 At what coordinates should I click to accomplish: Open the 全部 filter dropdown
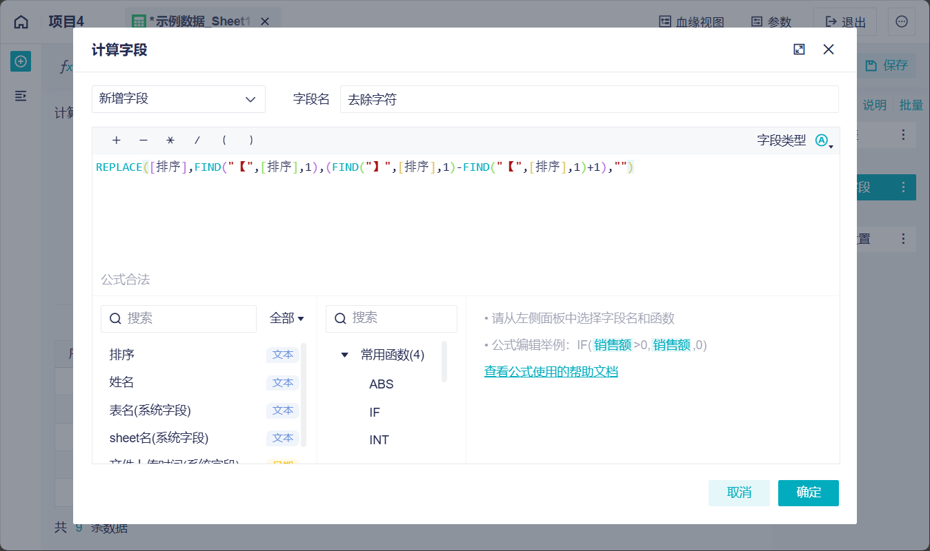[287, 318]
